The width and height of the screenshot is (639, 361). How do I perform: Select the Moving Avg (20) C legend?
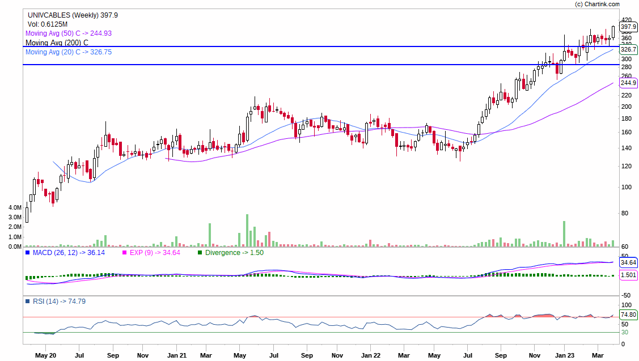tap(69, 52)
